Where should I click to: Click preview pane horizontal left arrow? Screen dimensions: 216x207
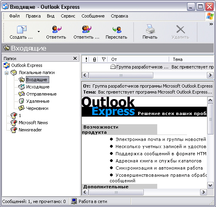point(85,192)
